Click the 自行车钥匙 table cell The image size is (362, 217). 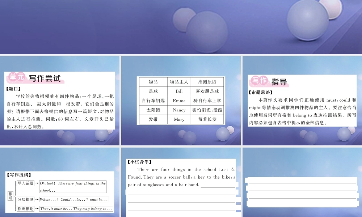click(153, 101)
